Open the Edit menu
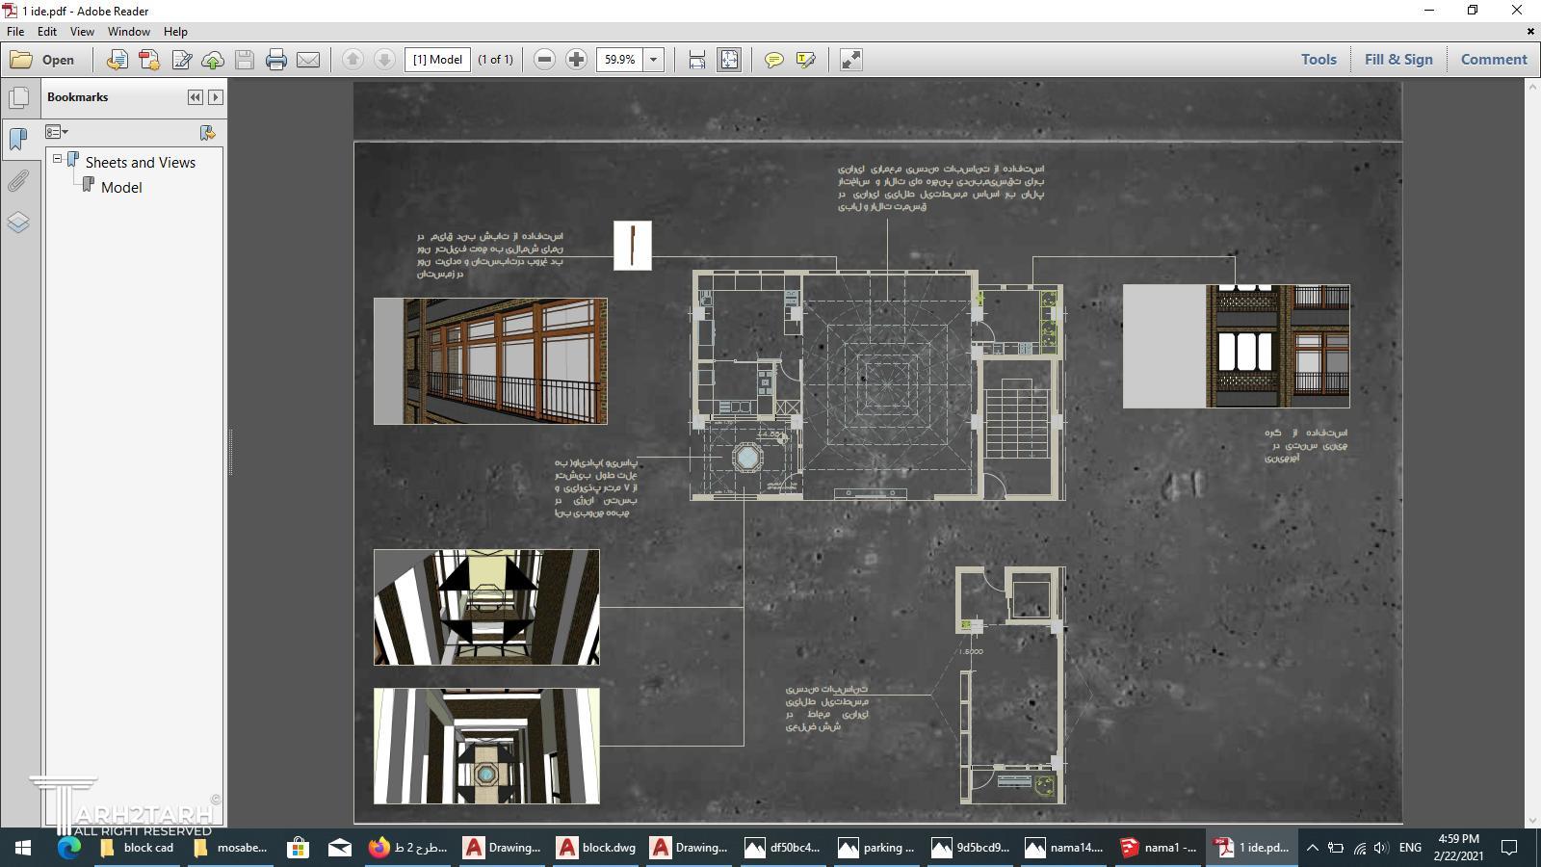Image resolution: width=1541 pixels, height=867 pixels. pos(46,32)
